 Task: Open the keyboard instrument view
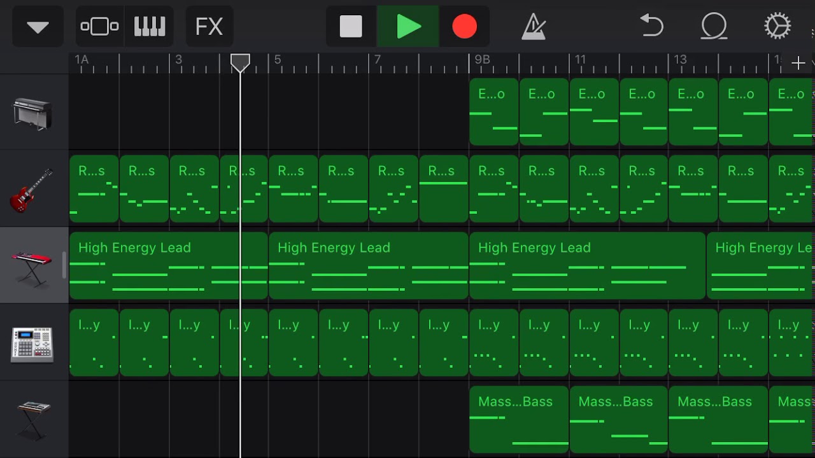pos(150,27)
